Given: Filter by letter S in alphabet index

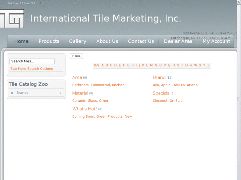Looking at the screenshot, I should [x=178, y=65].
